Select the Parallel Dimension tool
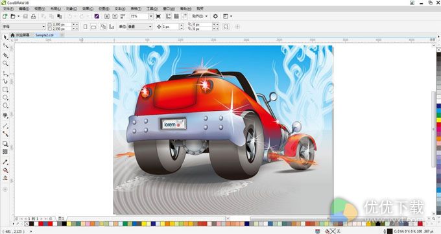Image resolution: width=441 pixels, height=234 pixels. [5, 126]
